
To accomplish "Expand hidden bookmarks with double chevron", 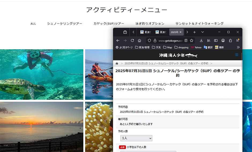I will 238,47.
